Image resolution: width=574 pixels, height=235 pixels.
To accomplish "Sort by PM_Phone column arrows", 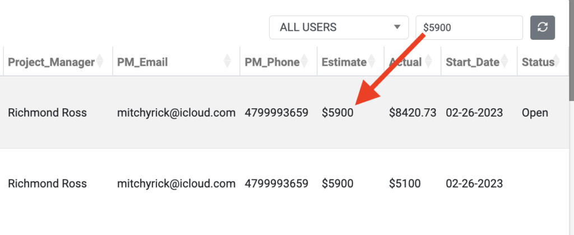I will tap(303, 61).
